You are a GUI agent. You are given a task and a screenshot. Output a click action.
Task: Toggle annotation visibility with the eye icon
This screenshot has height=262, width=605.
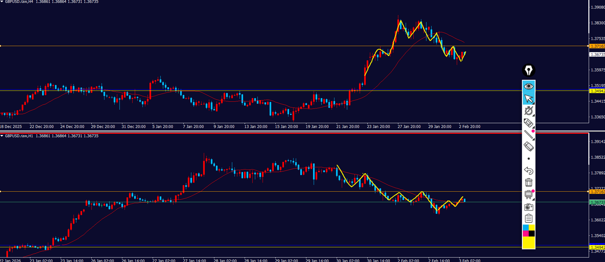(x=529, y=86)
